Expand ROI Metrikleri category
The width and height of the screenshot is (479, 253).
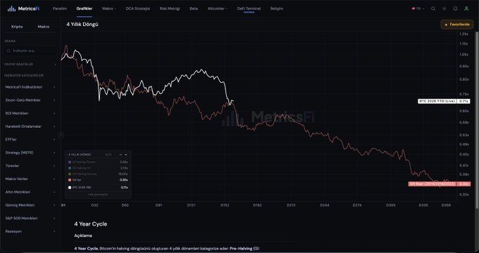tap(30, 113)
